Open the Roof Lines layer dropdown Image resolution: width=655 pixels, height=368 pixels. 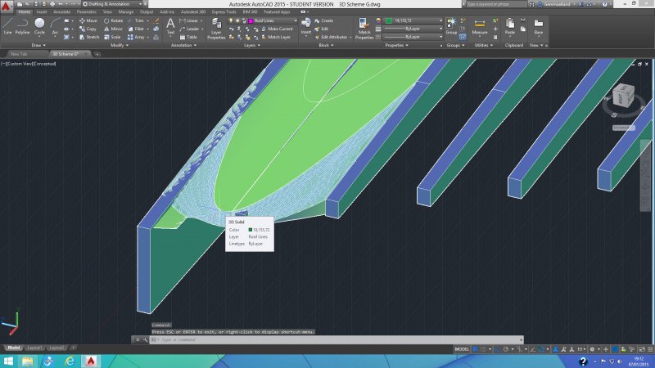click(265, 20)
